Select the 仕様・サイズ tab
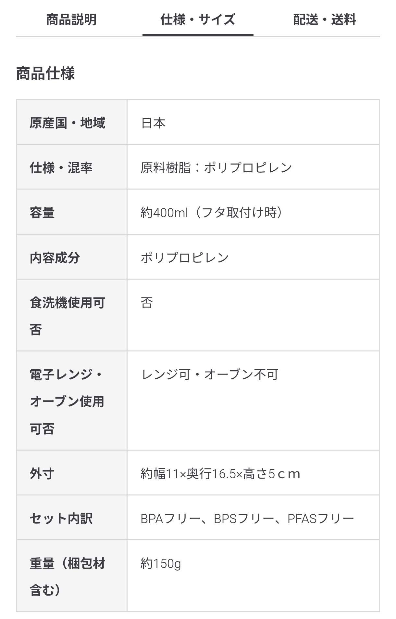Viewport: 396px width, 619px height. coord(198,20)
